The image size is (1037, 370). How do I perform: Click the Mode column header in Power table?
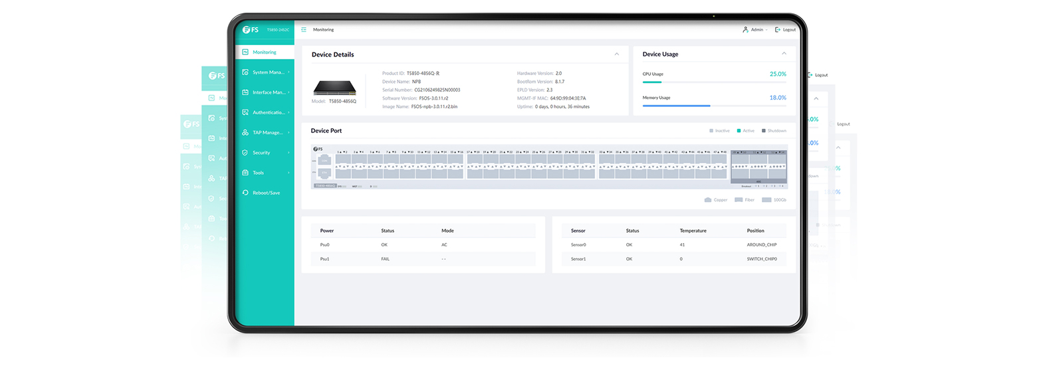coord(447,231)
